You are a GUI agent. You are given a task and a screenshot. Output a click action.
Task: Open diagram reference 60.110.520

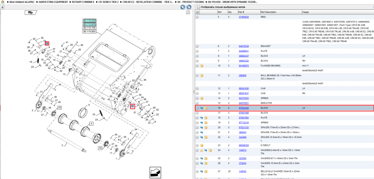click(x=89, y=21)
